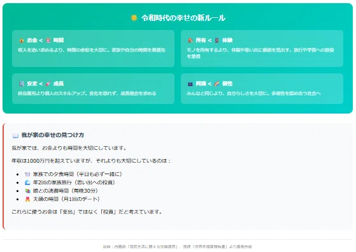Click the wave icon by 家族旅行

[27, 182]
